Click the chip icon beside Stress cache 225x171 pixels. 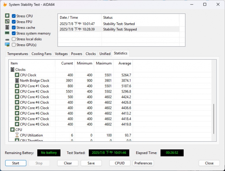click(x=7, y=27)
